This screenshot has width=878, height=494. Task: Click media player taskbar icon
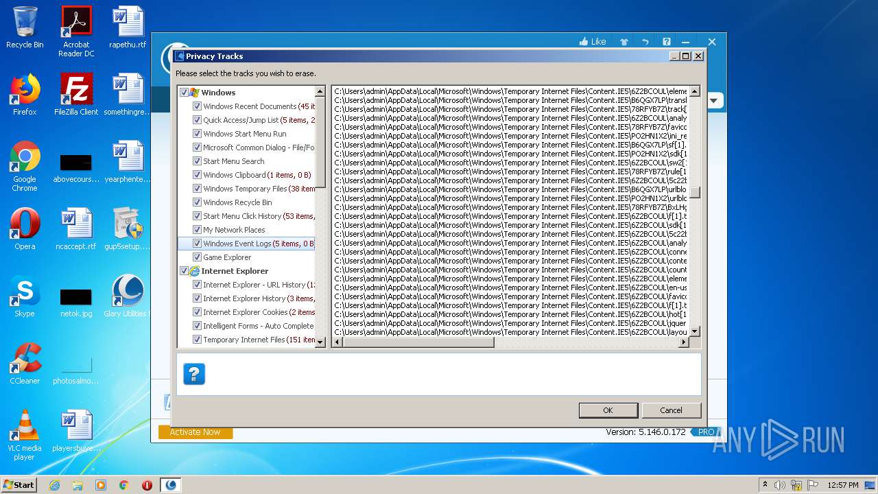pyautogui.click(x=101, y=485)
